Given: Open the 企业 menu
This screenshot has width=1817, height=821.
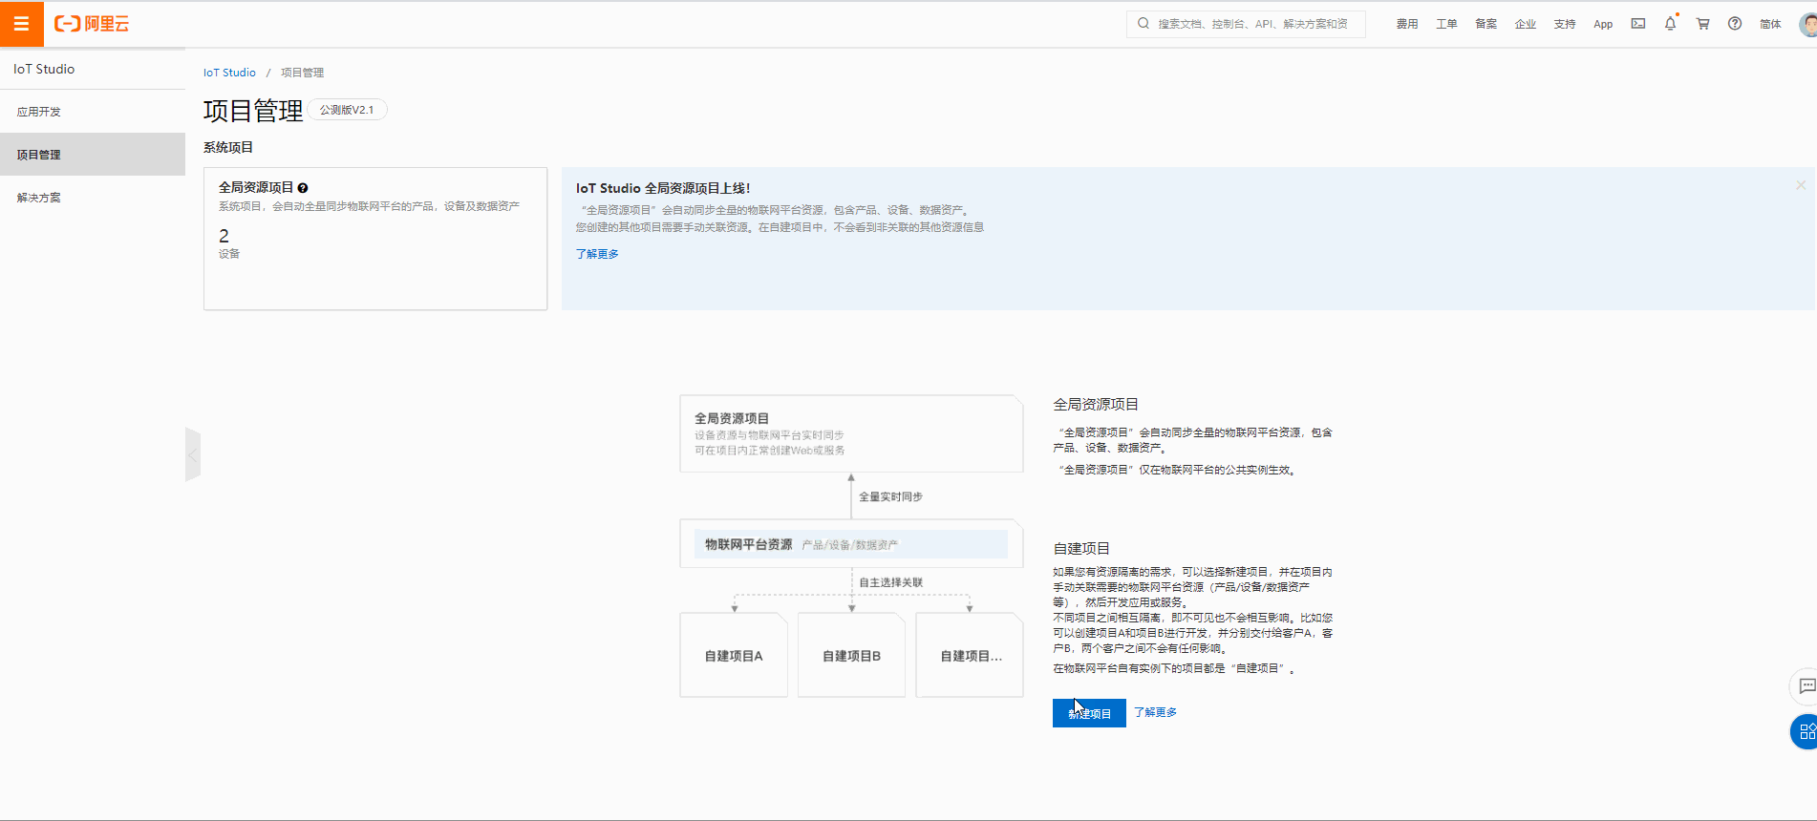Looking at the screenshot, I should [1526, 24].
